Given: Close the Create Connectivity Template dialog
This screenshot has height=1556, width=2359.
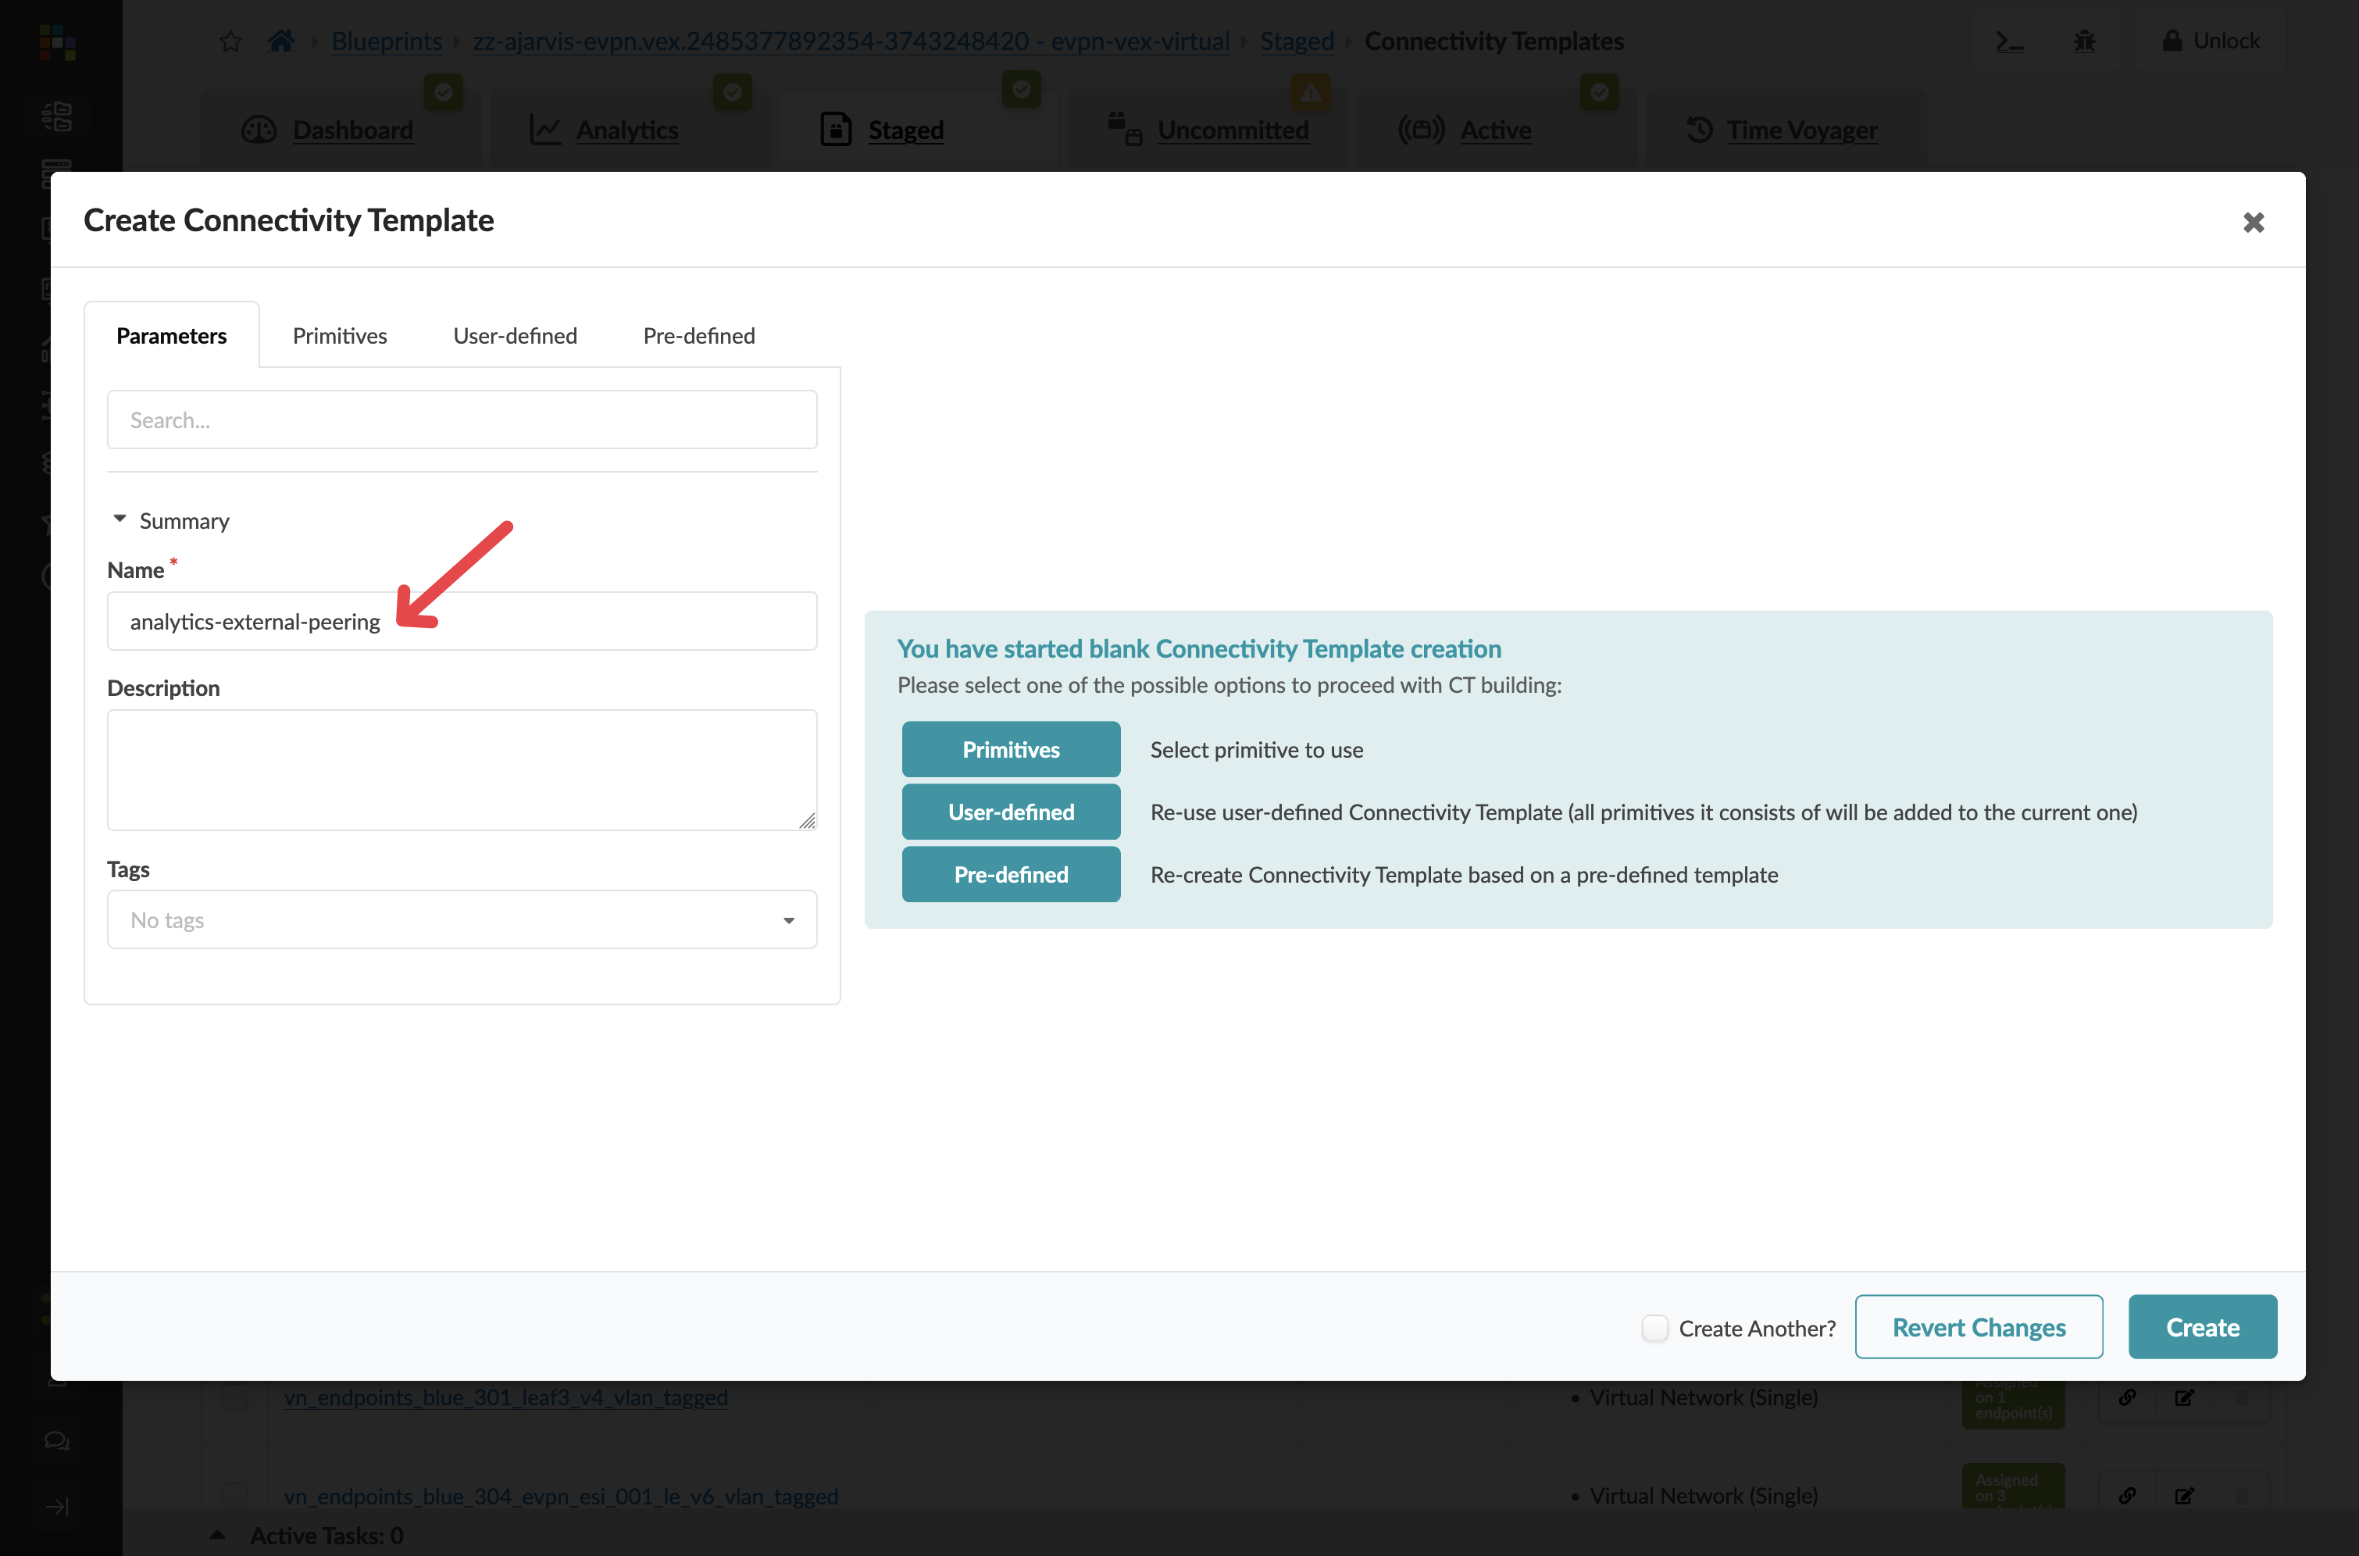Looking at the screenshot, I should pyautogui.click(x=2253, y=223).
